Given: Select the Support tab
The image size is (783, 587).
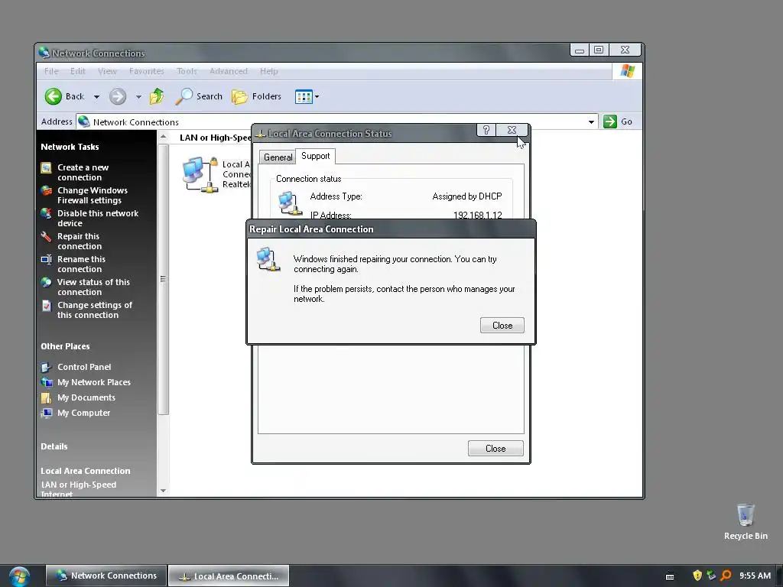Looking at the screenshot, I should [316, 156].
